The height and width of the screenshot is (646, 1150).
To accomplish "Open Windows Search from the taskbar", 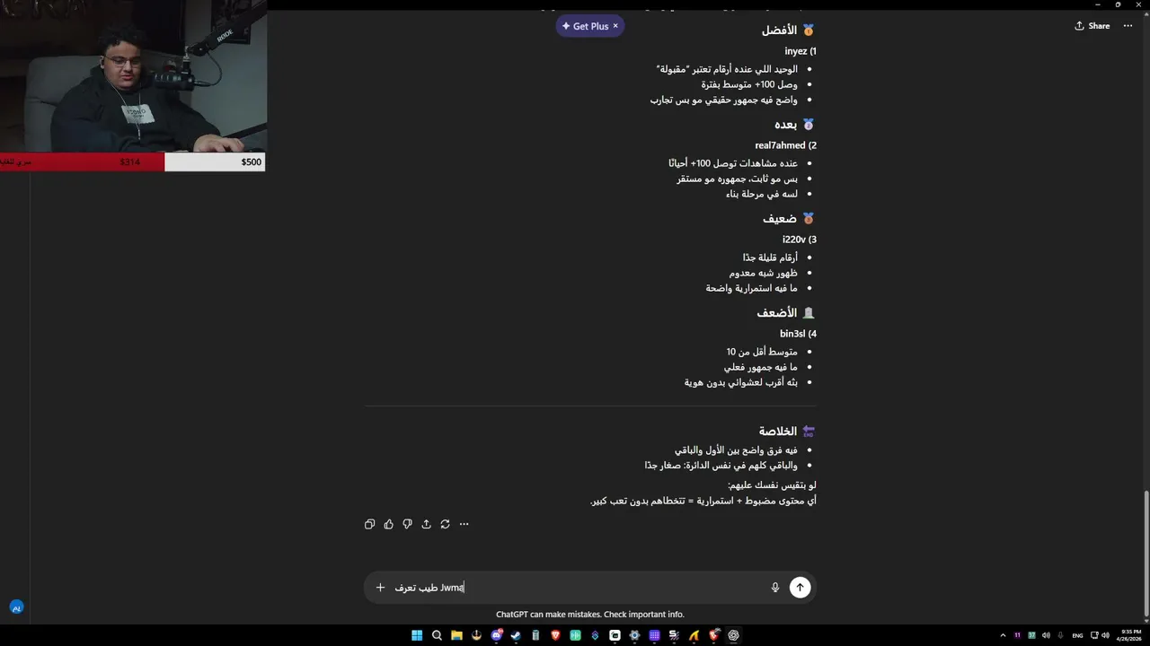I will pyautogui.click(x=437, y=635).
